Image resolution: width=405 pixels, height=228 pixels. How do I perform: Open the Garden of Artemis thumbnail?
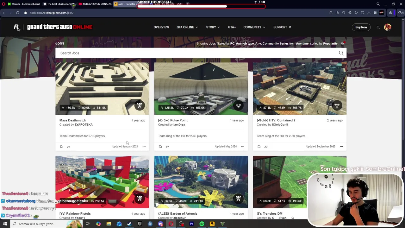click(201, 182)
